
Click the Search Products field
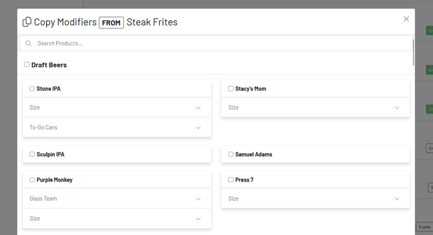[216, 43]
